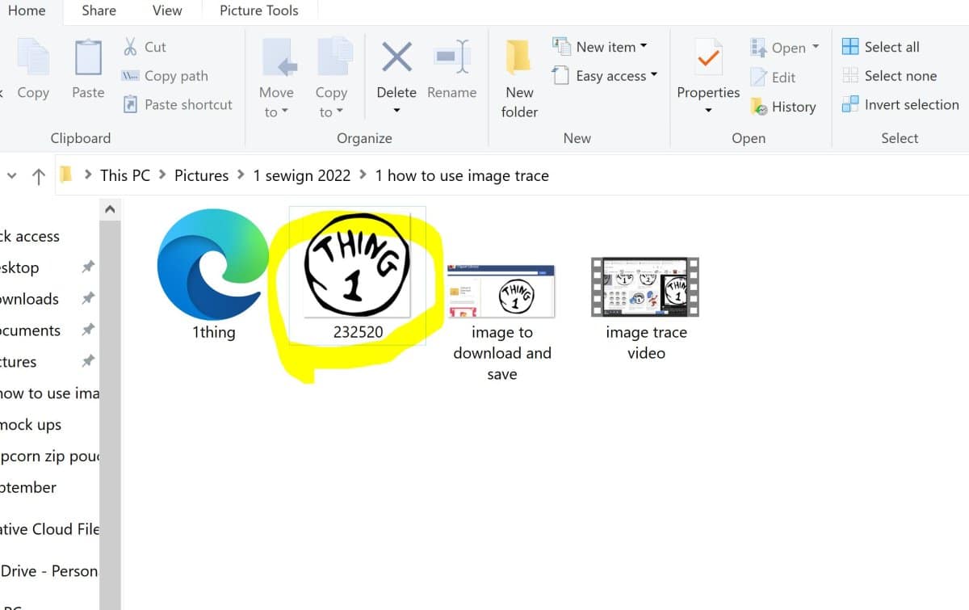
Task: Open the Move to folder menu
Action: click(x=276, y=78)
